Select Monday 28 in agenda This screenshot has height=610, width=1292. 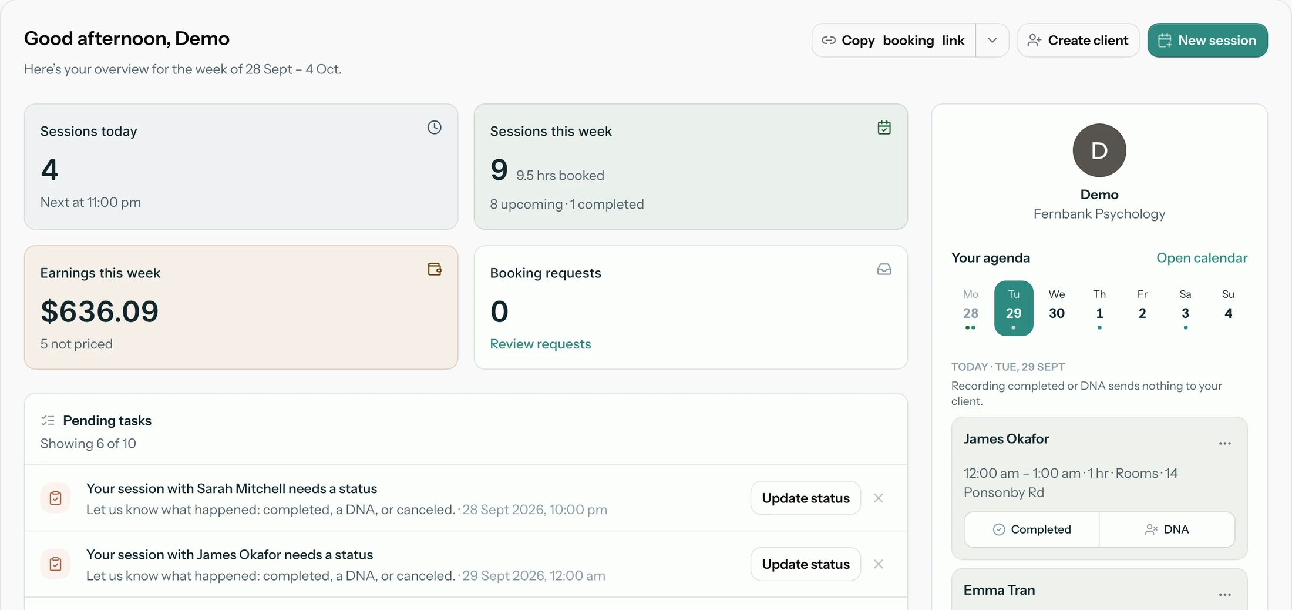(x=971, y=308)
